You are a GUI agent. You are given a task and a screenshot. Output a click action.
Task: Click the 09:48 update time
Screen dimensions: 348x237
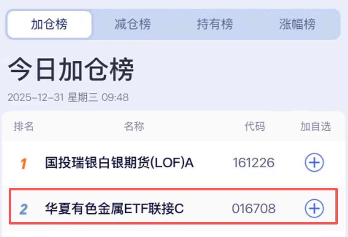click(115, 98)
